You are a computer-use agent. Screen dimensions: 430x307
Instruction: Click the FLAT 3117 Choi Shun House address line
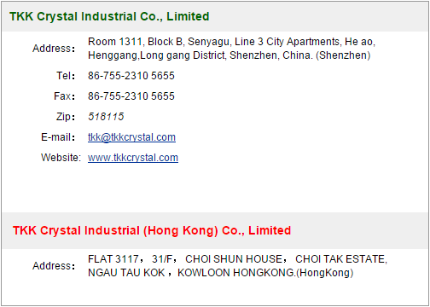point(237,259)
